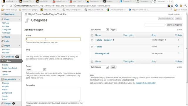Open the Uncategorized category link
The width and height of the screenshot is (188, 106).
pyautogui.click(x=102, y=54)
